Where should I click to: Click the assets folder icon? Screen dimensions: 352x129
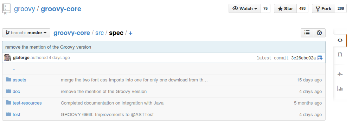8,79
